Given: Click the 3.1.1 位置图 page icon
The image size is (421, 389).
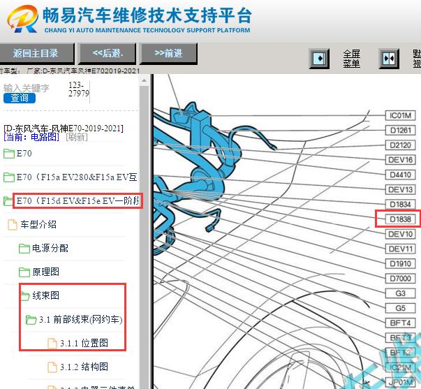Looking at the screenshot, I should click(x=52, y=344).
